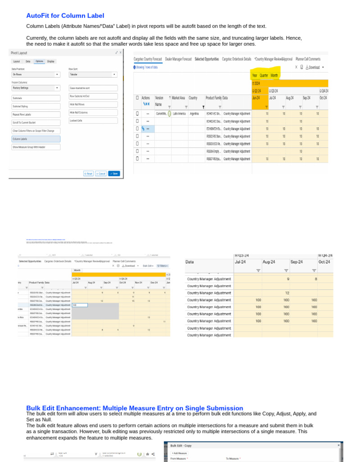This screenshot has height=462, width=346.
Task: Open the Cargotec Country Forecast tab
Action: (x=148, y=59)
